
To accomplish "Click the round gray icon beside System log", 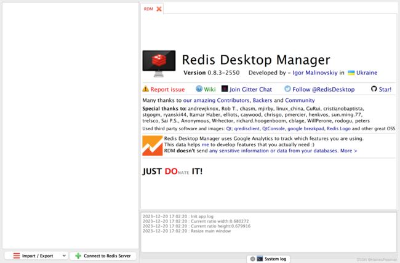I will pos(252,259).
